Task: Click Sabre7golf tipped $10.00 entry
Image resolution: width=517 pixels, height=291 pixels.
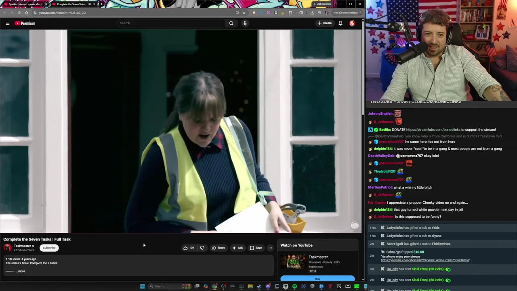Action: (405, 252)
